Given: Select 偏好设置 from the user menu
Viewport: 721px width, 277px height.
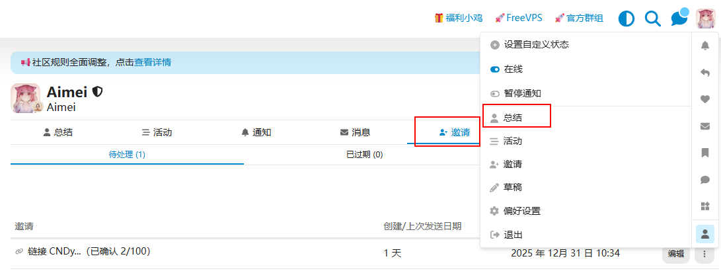Looking at the screenshot, I should coord(522,211).
